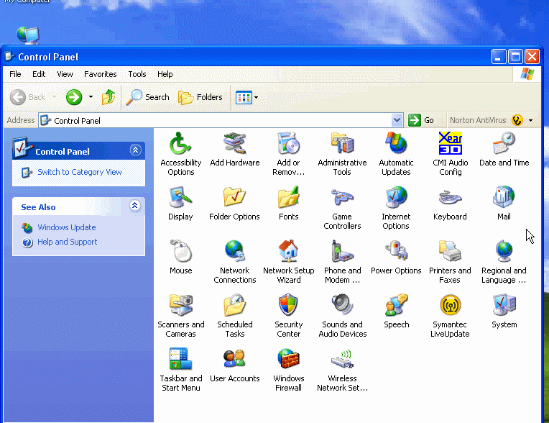Viewport: 549px width, 423px height.
Task: Open Add Hardware applet
Action: (x=234, y=144)
